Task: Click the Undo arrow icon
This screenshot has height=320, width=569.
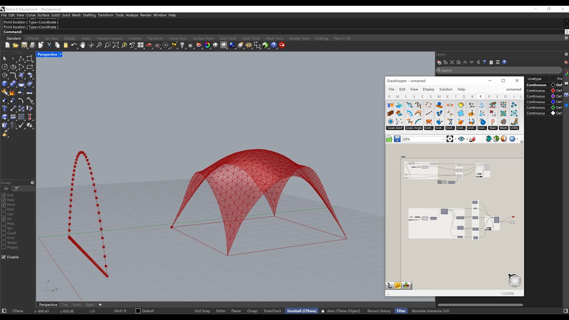Action: click(74, 45)
